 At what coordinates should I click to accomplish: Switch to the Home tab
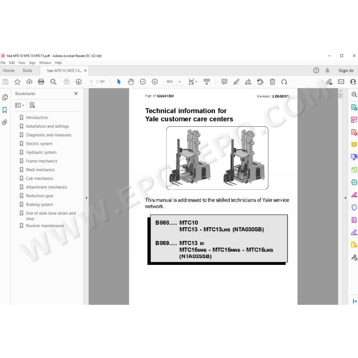[9, 71]
